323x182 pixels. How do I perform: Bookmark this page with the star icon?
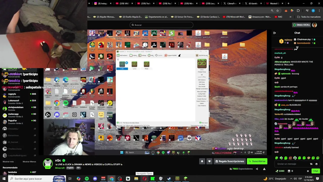pyautogui.click(x=278, y=11)
